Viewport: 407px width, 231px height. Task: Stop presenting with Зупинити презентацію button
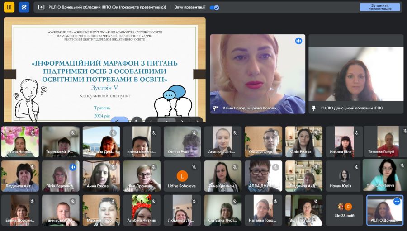coord(380,7)
